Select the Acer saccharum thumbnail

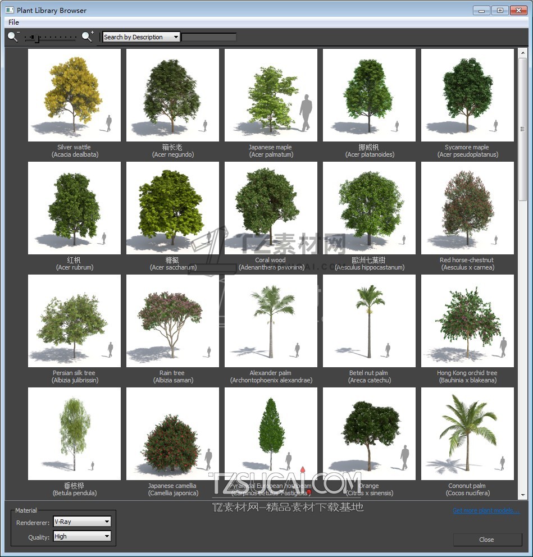[172, 208]
